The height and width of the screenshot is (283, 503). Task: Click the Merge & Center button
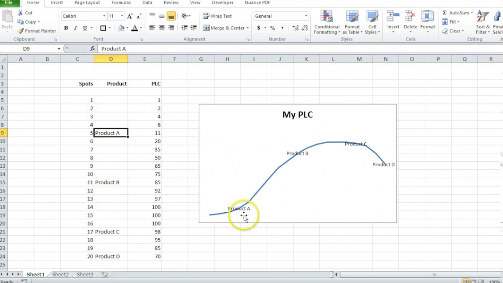pyautogui.click(x=225, y=28)
